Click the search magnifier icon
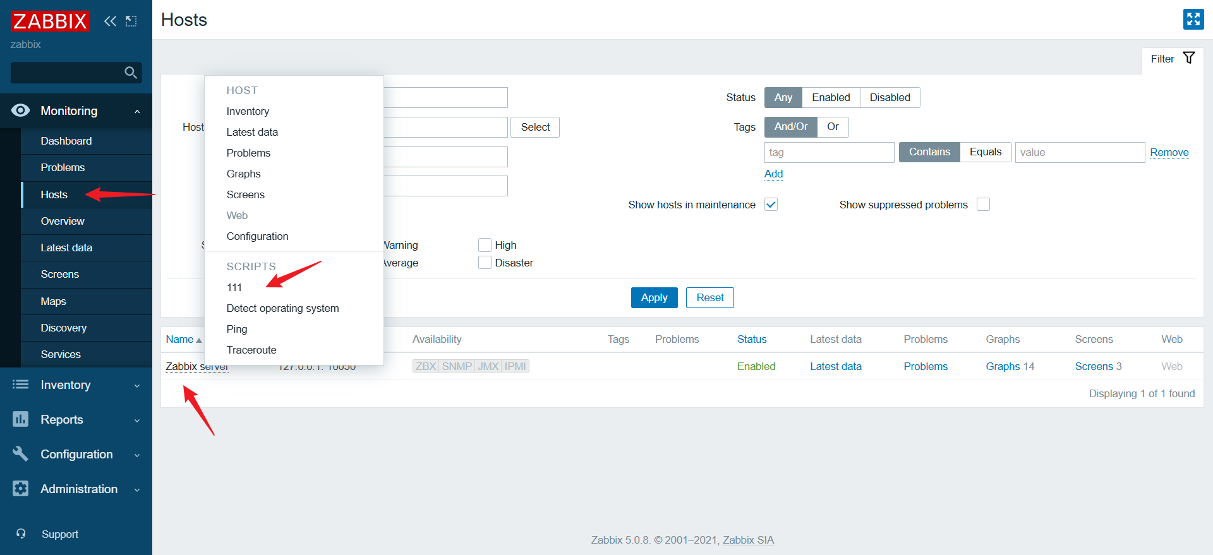This screenshot has height=555, width=1213. (131, 73)
